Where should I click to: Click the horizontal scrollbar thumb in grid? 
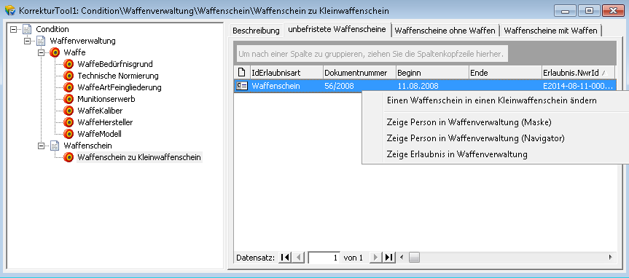coord(414,257)
